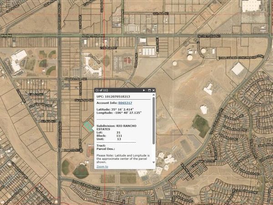Click the Tract field label in popup
The height and width of the screenshot is (205, 273).
(x=101, y=146)
